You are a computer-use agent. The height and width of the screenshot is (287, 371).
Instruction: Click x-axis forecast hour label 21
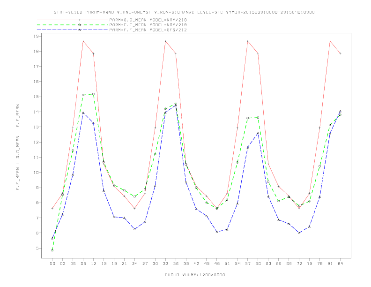click(124, 264)
